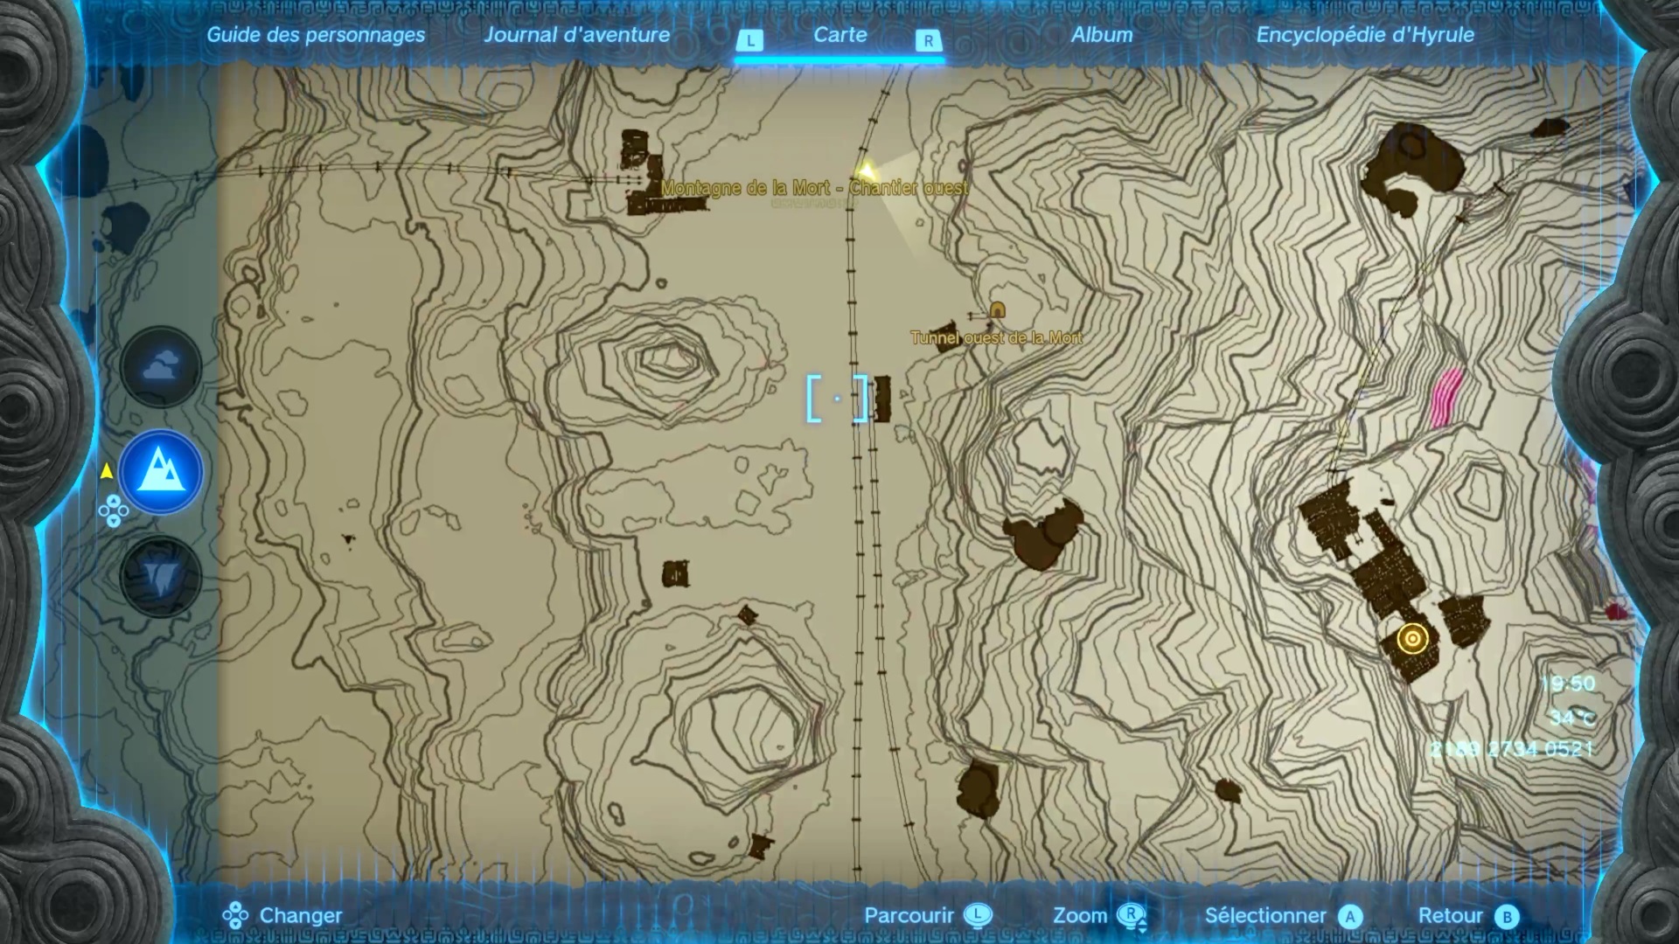Select the surface map layer icon
Viewport: 1679px width, 944px height.
pos(161,472)
